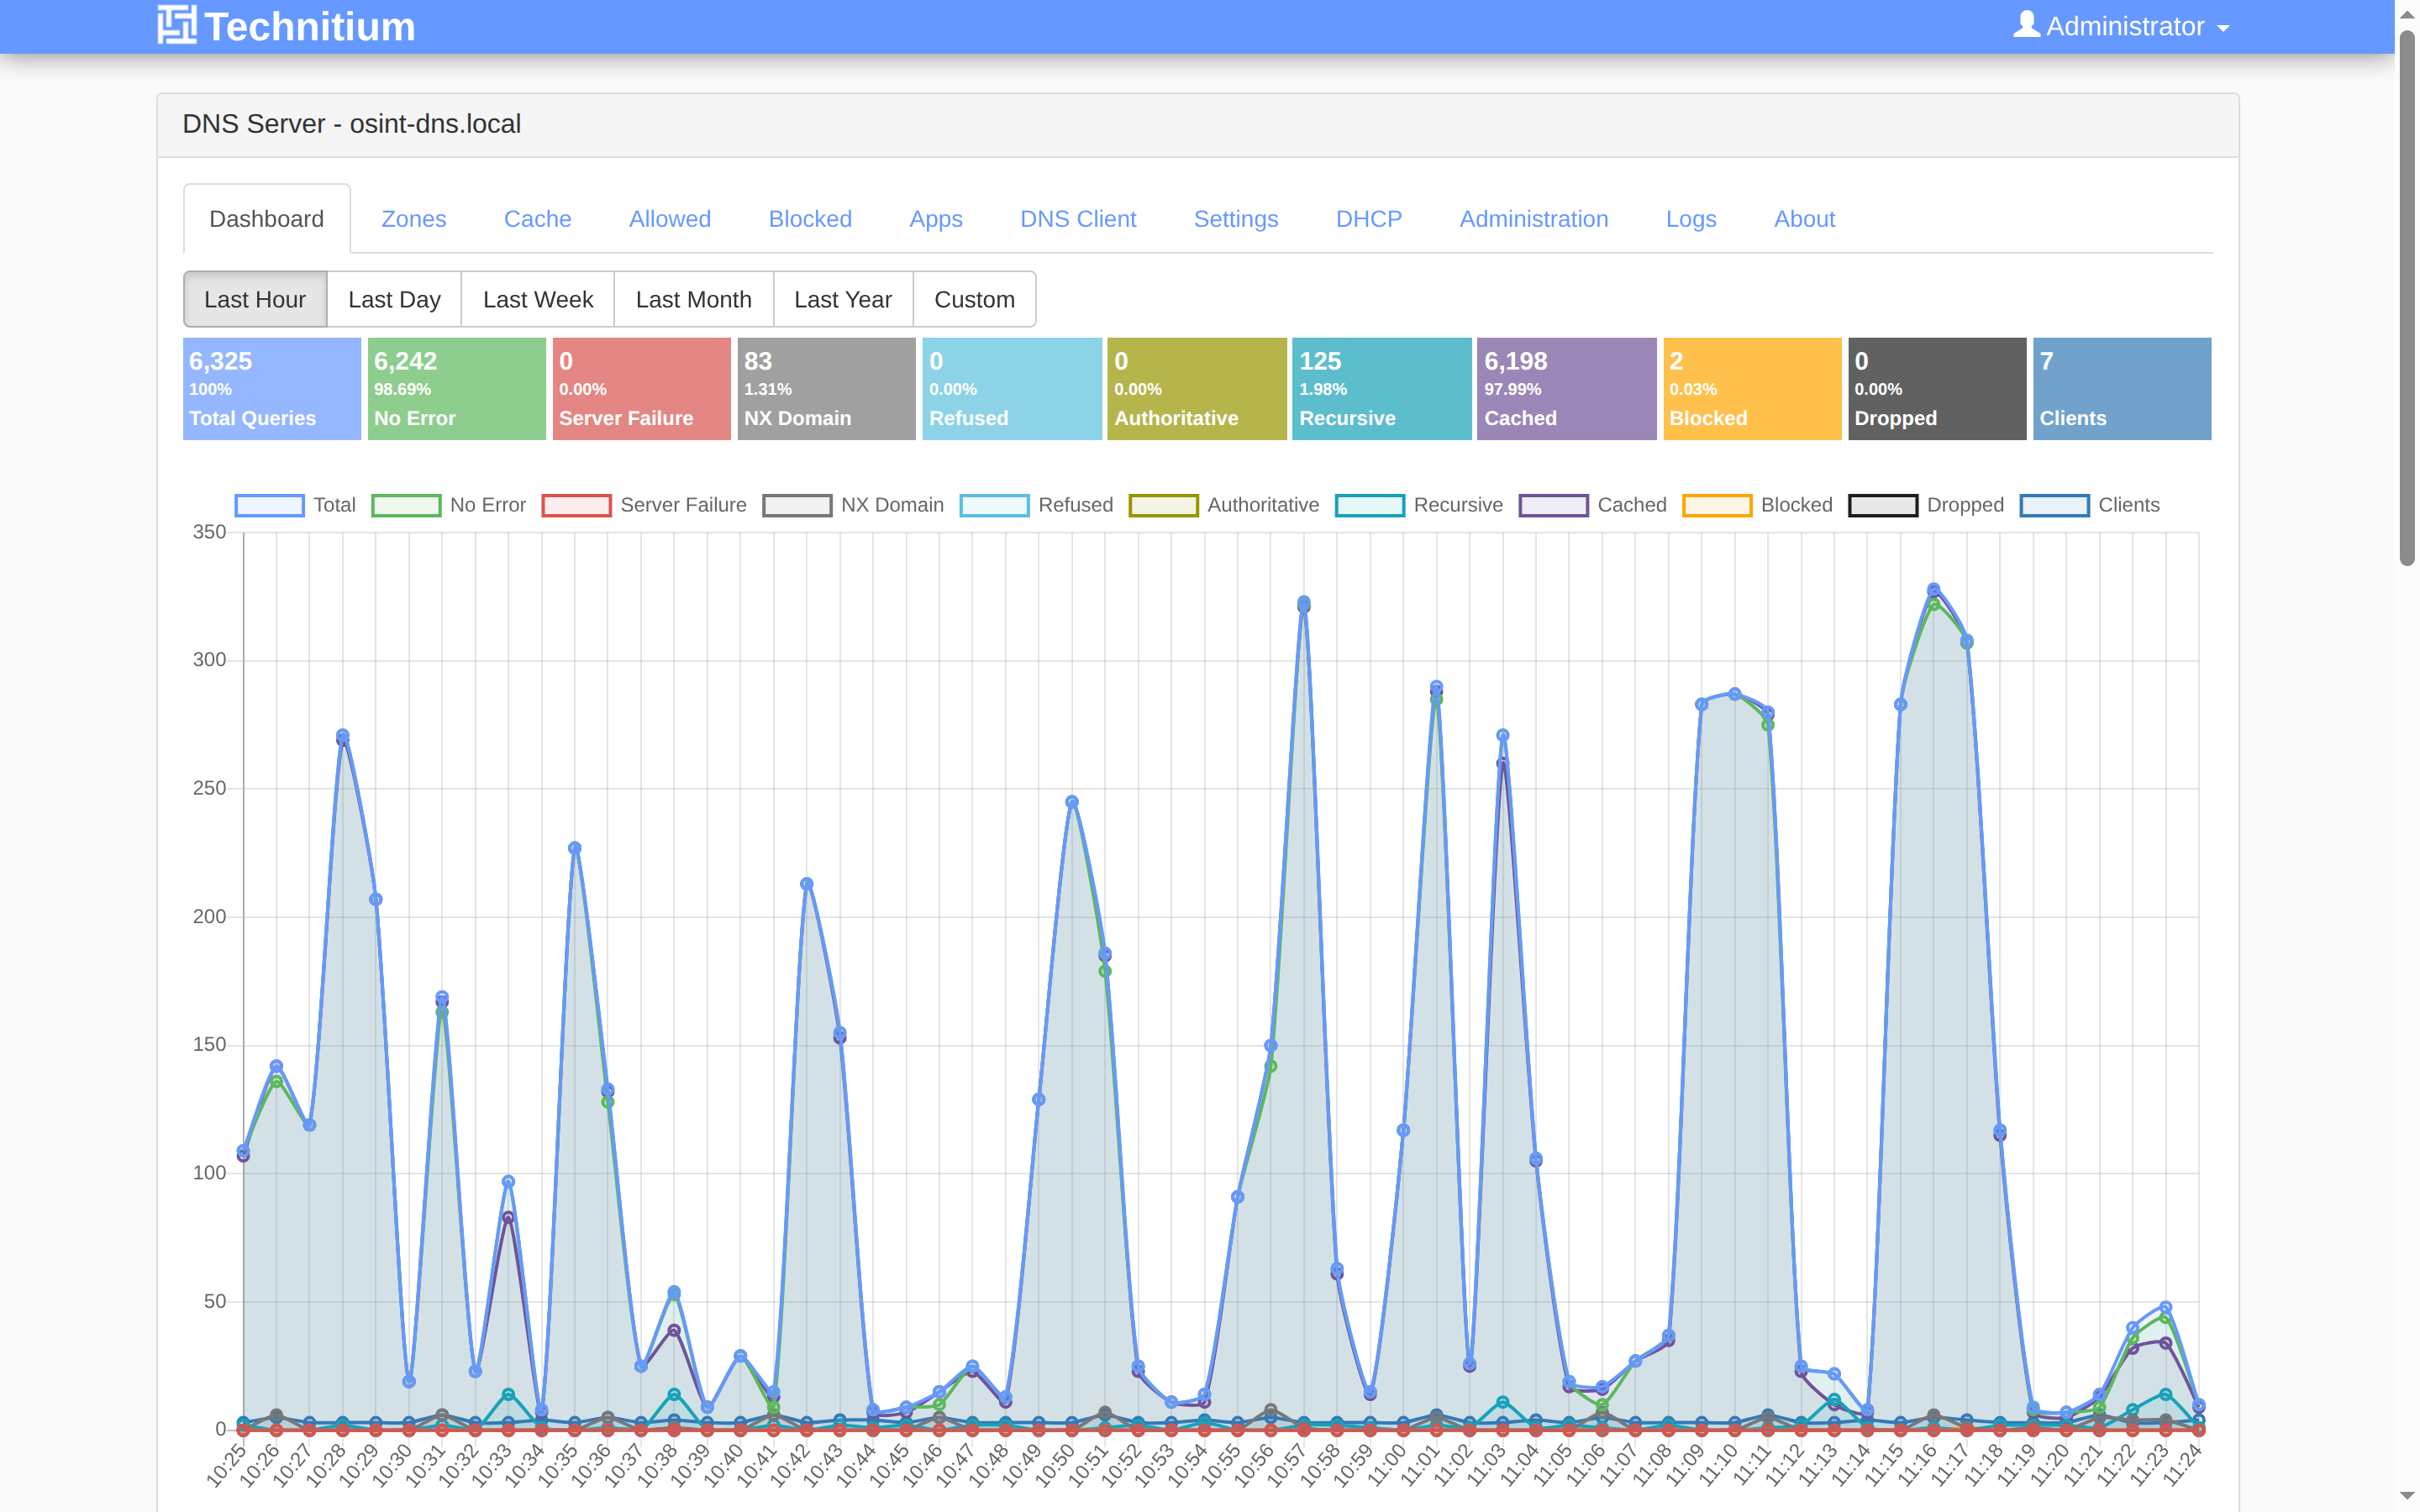The height and width of the screenshot is (1512, 2420).
Task: Toggle the NX Domain legend swatch
Action: (x=797, y=506)
